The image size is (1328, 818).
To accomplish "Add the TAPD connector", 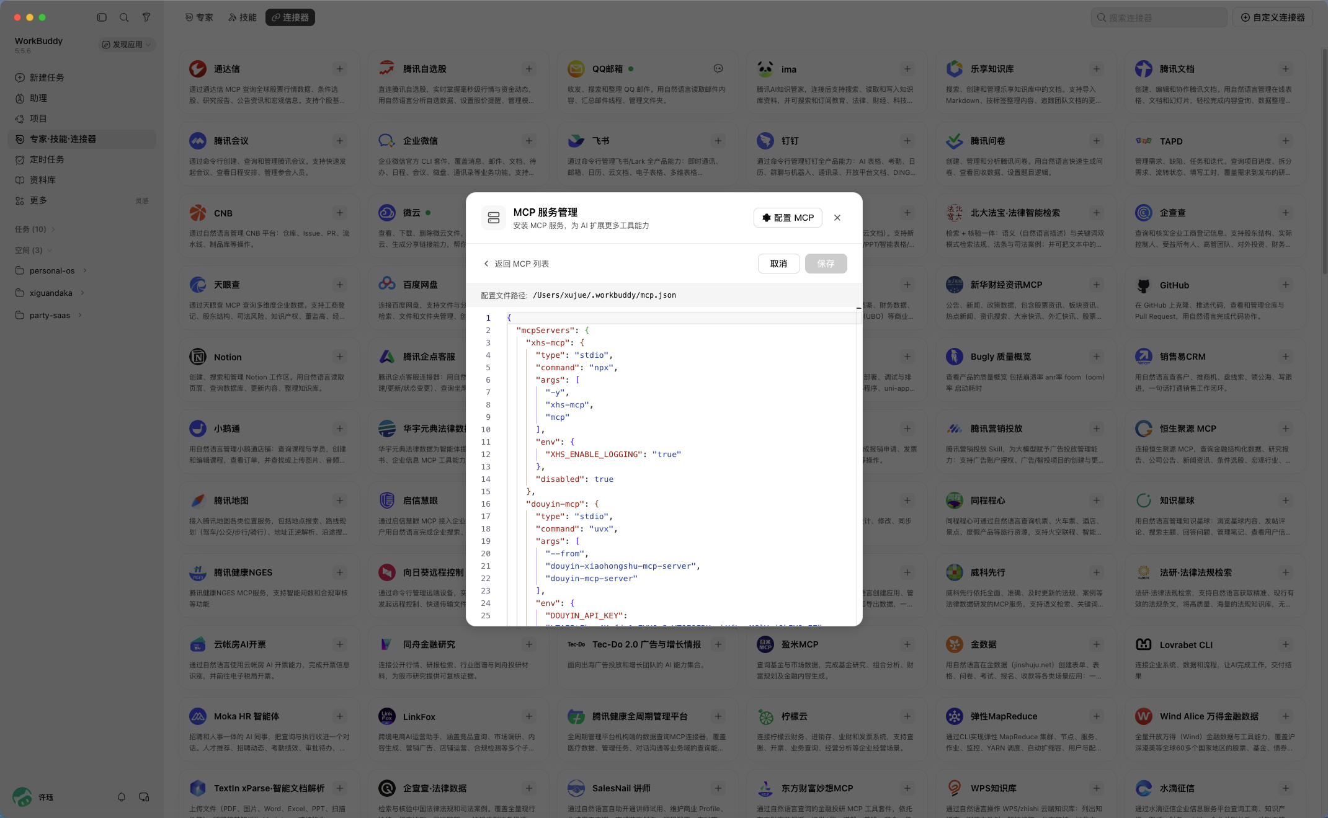I will tap(1285, 141).
